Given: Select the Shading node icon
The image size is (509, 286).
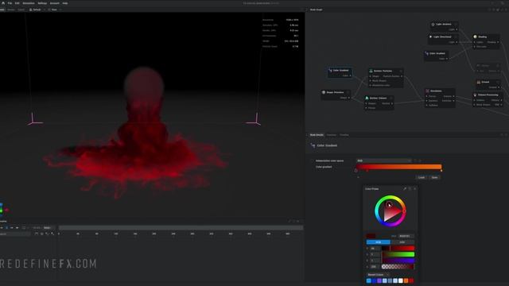Looking at the screenshot, I should pos(476,37).
